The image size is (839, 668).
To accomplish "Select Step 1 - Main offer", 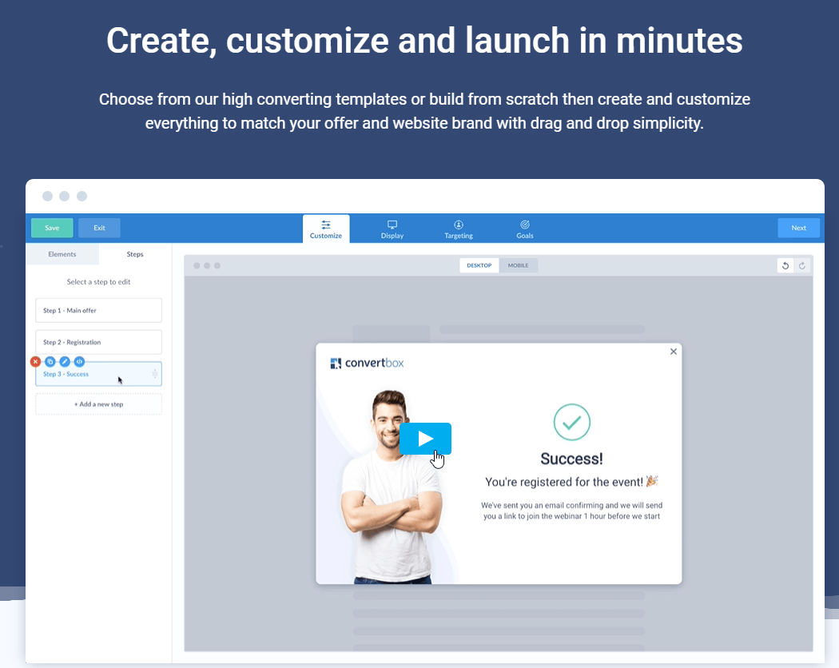I will [x=98, y=310].
